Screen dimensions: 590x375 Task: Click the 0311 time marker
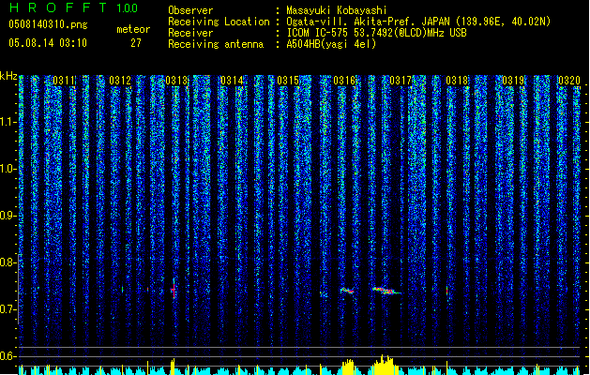pos(64,80)
